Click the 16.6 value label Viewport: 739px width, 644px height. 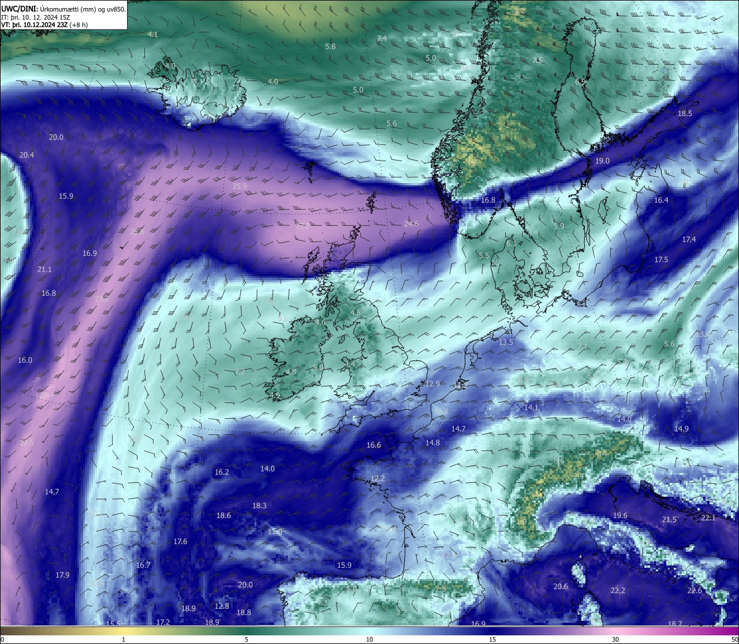click(374, 445)
